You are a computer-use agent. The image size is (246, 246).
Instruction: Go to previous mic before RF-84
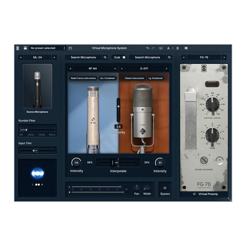coord(71,68)
